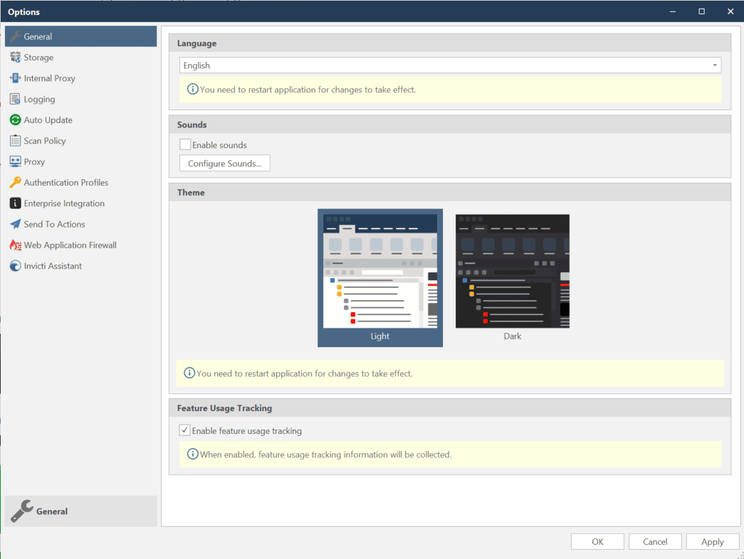Disable feature usage tracking
Viewport: 744px width, 559px height.
184,430
